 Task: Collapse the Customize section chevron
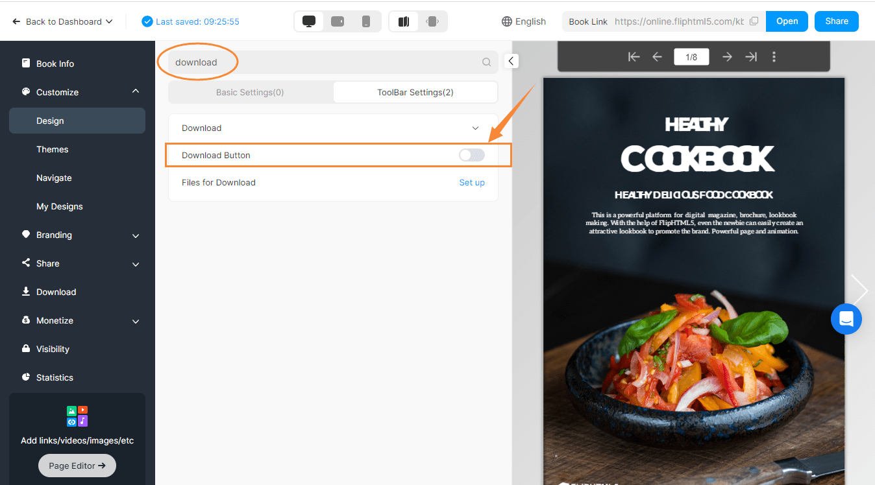pyautogui.click(x=136, y=91)
